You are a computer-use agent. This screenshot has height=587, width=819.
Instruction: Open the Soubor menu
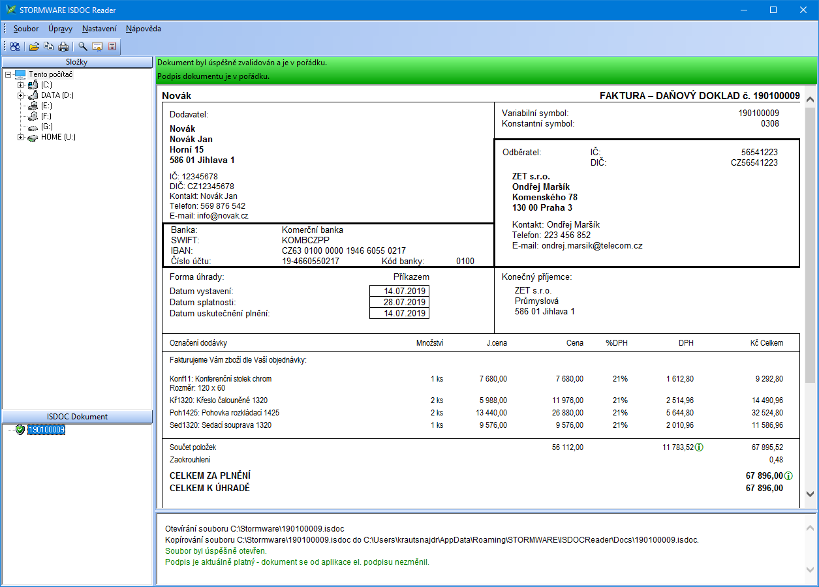point(26,29)
